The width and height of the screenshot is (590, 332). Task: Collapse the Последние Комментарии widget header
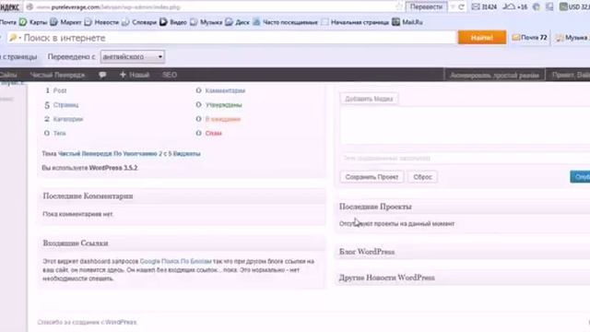[x=182, y=196]
